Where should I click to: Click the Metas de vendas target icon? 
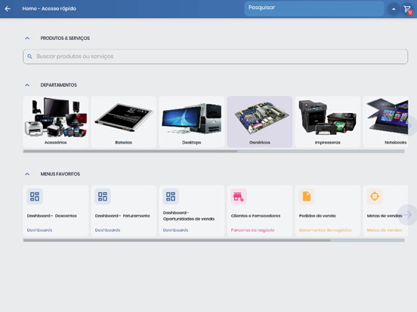point(375,197)
